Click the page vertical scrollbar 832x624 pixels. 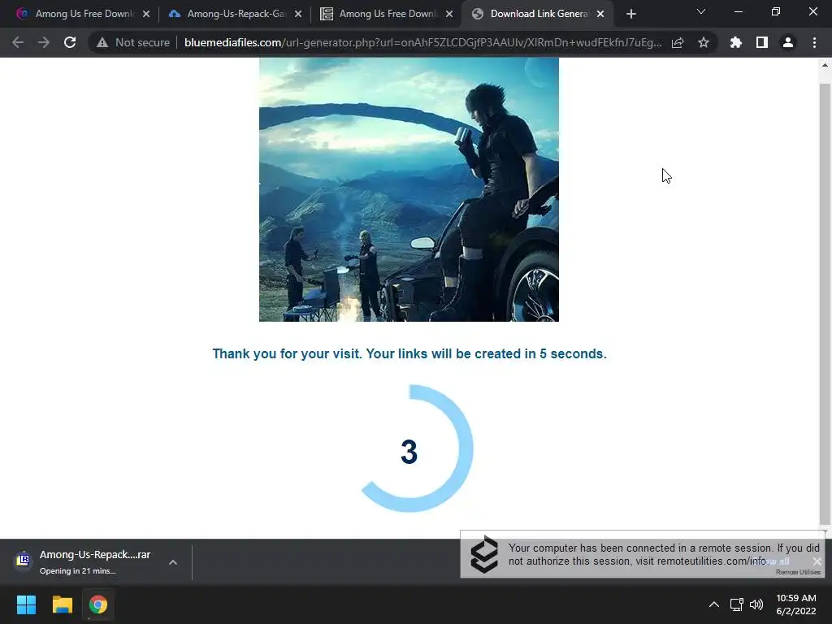pyautogui.click(x=825, y=302)
